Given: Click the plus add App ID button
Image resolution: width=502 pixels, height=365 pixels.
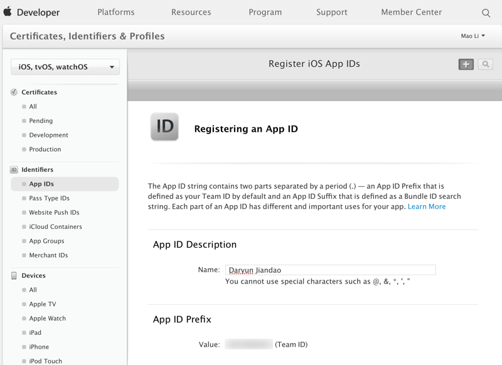Looking at the screenshot, I should (466, 64).
